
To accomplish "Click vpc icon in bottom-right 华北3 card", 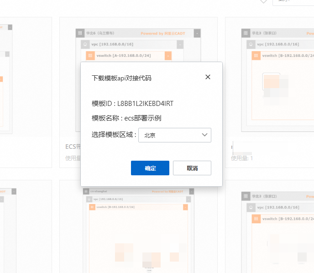I will [251, 208].
